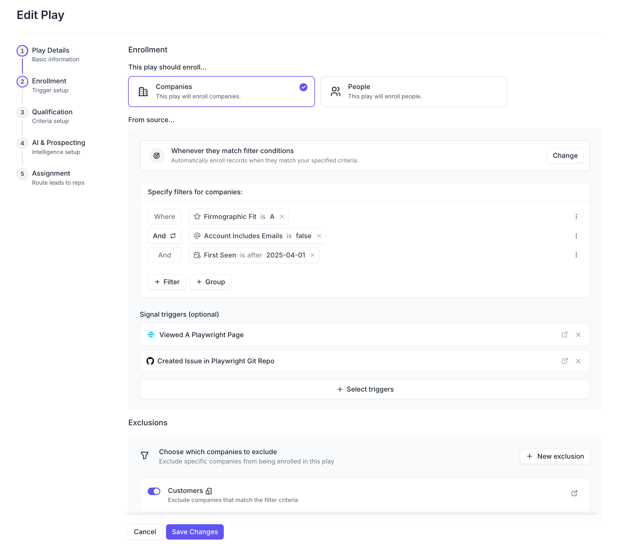
Task: Go to Qualification step
Action: (x=52, y=112)
